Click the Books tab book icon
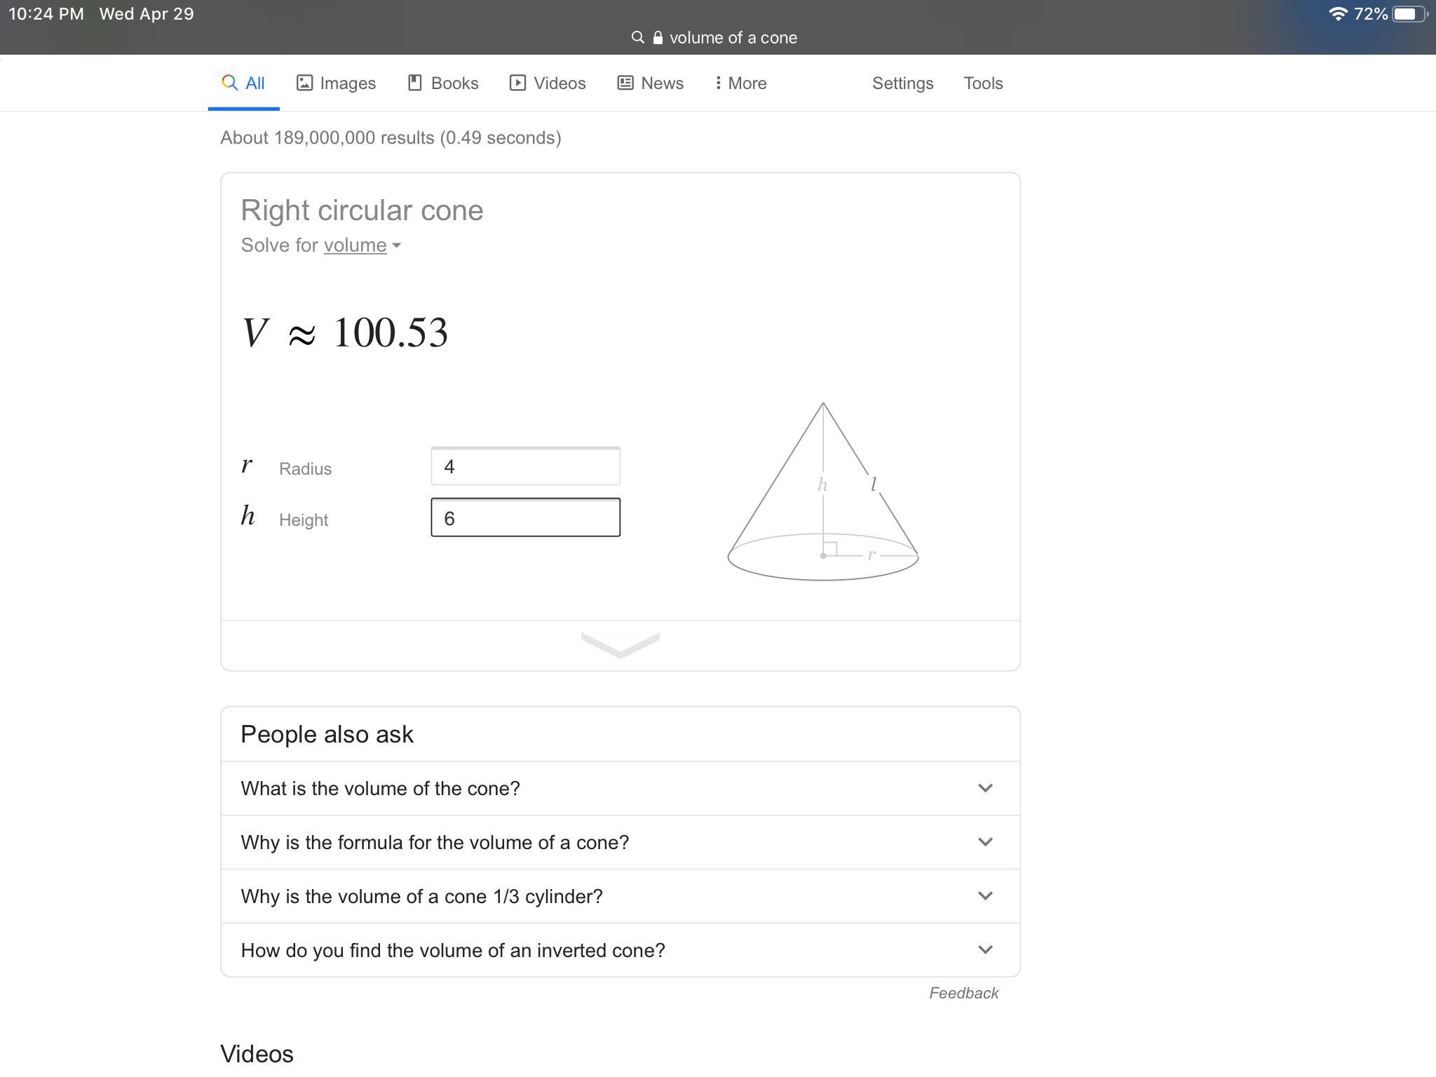Viewport: 1436px width, 1077px height. click(415, 83)
